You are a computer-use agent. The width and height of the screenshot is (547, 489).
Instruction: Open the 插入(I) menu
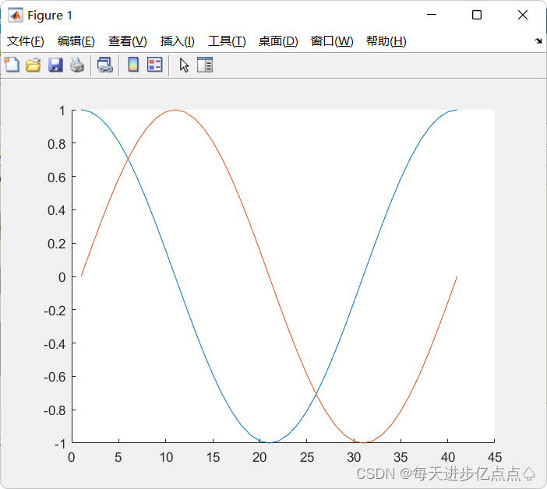coord(177,41)
